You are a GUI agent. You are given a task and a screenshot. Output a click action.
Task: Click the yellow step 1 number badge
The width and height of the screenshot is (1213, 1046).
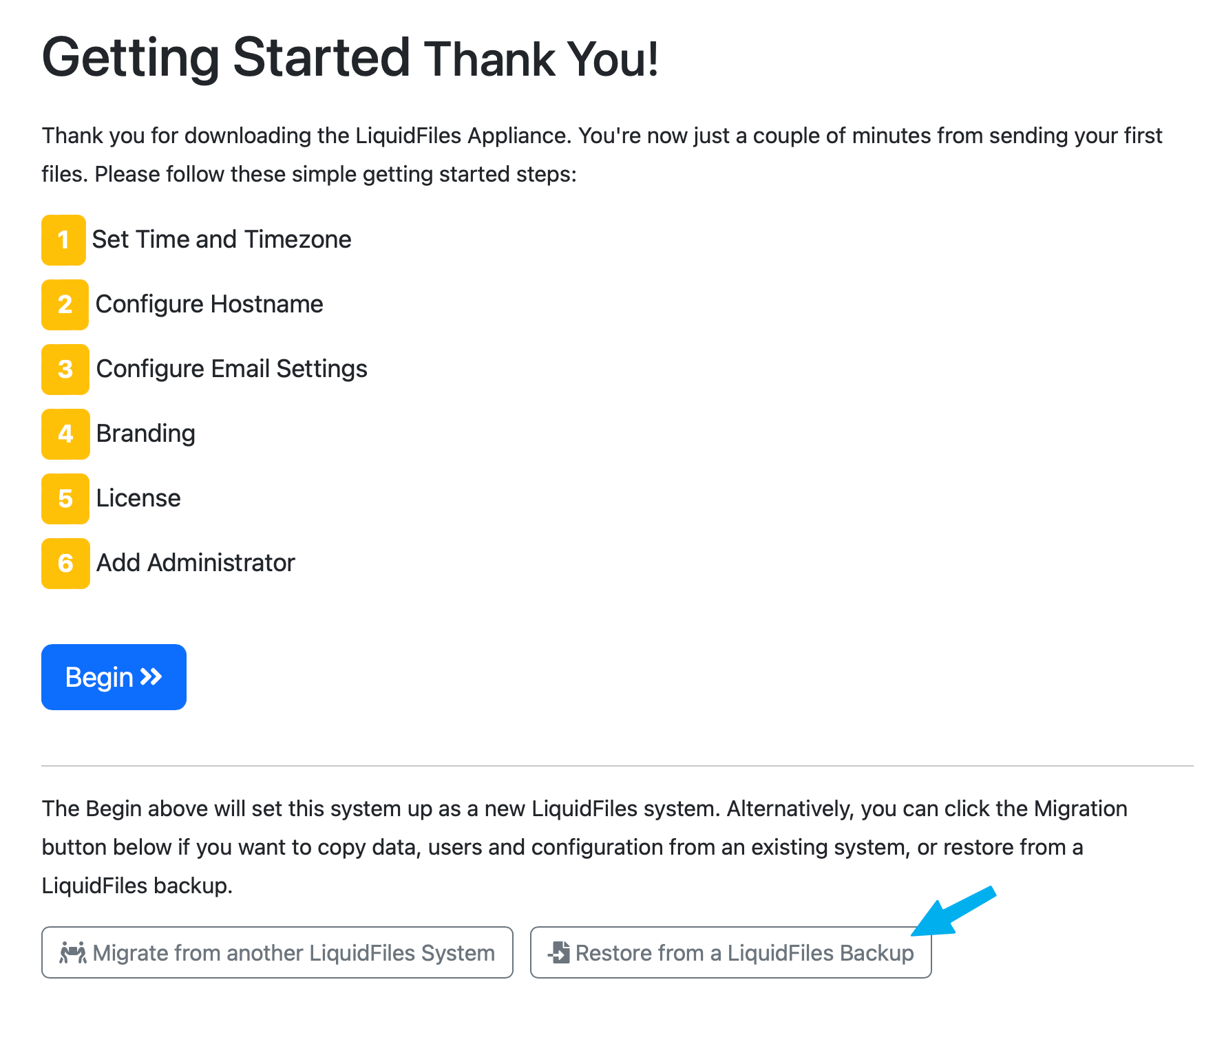tap(63, 240)
